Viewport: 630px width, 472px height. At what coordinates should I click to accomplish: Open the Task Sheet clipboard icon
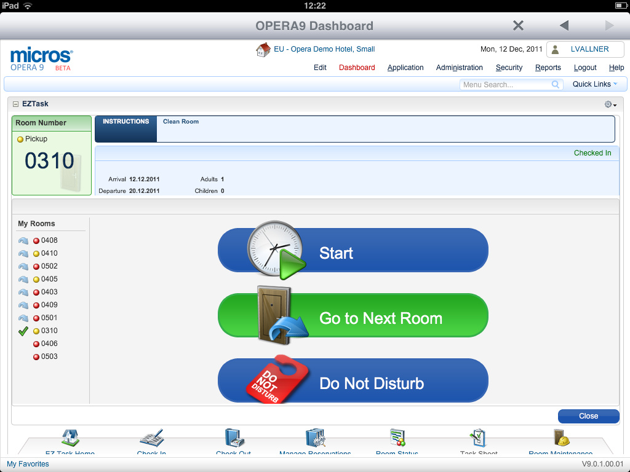[x=479, y=438]
